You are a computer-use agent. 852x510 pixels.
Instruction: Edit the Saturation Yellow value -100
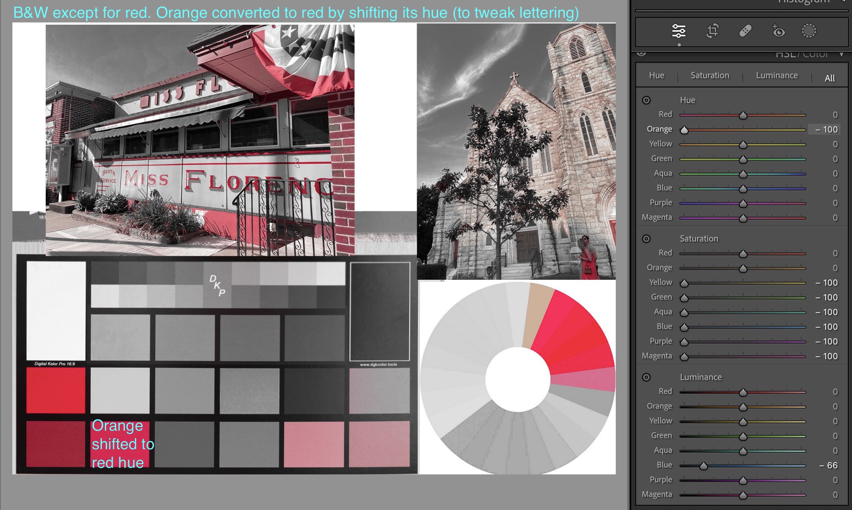click(x=826, y=282)
